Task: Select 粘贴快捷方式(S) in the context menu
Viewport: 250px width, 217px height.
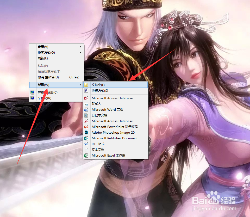Action: (56, 71)
